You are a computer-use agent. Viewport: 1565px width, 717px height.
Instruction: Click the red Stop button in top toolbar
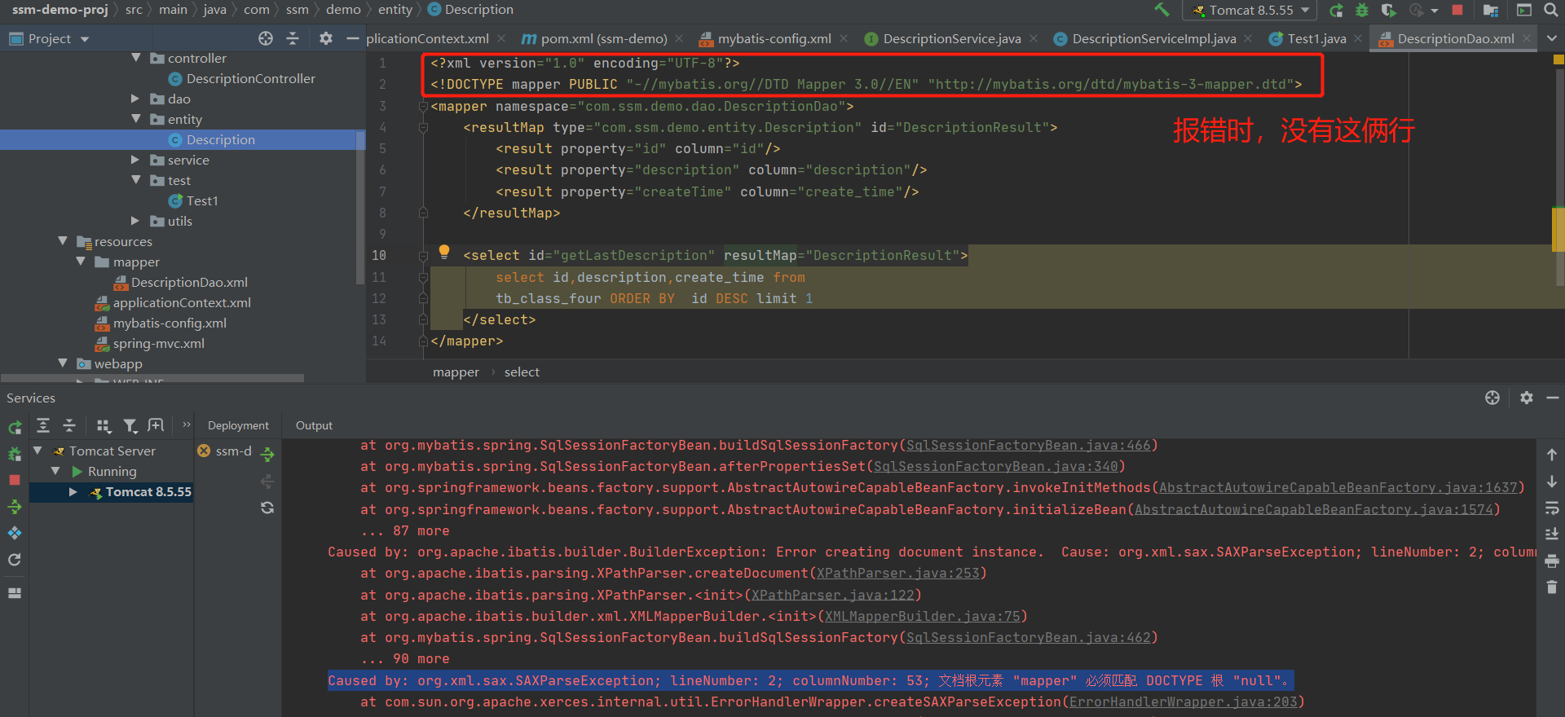click(1457, 10)
